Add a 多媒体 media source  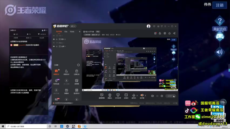point(126,96)
